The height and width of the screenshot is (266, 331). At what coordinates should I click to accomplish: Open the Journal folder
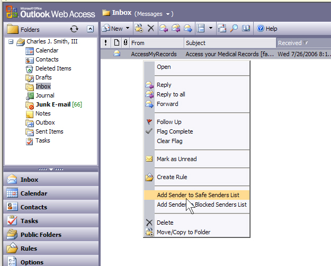pos(40,95)
